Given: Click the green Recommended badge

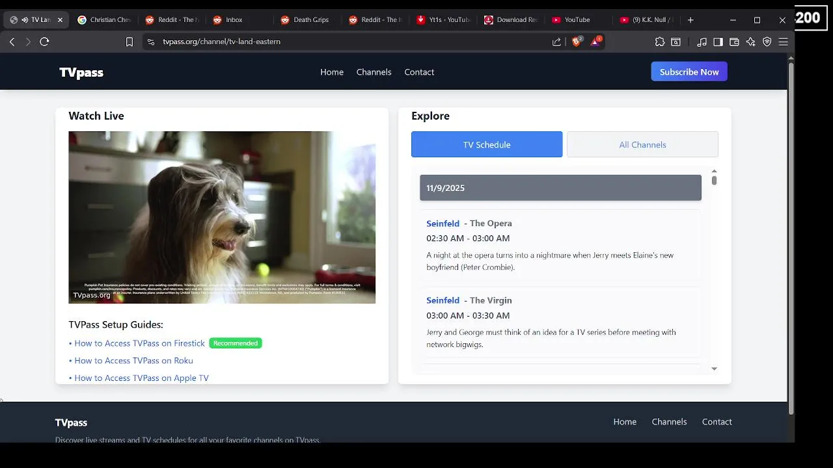Looking at the screenshot, I should (x=236, y=343).
